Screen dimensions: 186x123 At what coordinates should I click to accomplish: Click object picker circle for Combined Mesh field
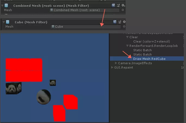pyautogui.click(x=123, y=10)
